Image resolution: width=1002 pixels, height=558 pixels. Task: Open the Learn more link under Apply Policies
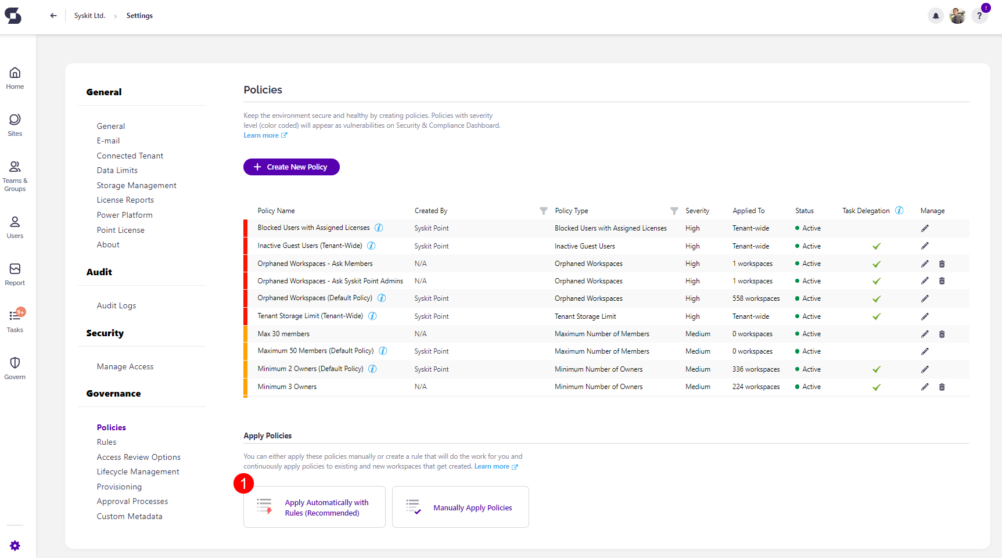tap(492, 466)
